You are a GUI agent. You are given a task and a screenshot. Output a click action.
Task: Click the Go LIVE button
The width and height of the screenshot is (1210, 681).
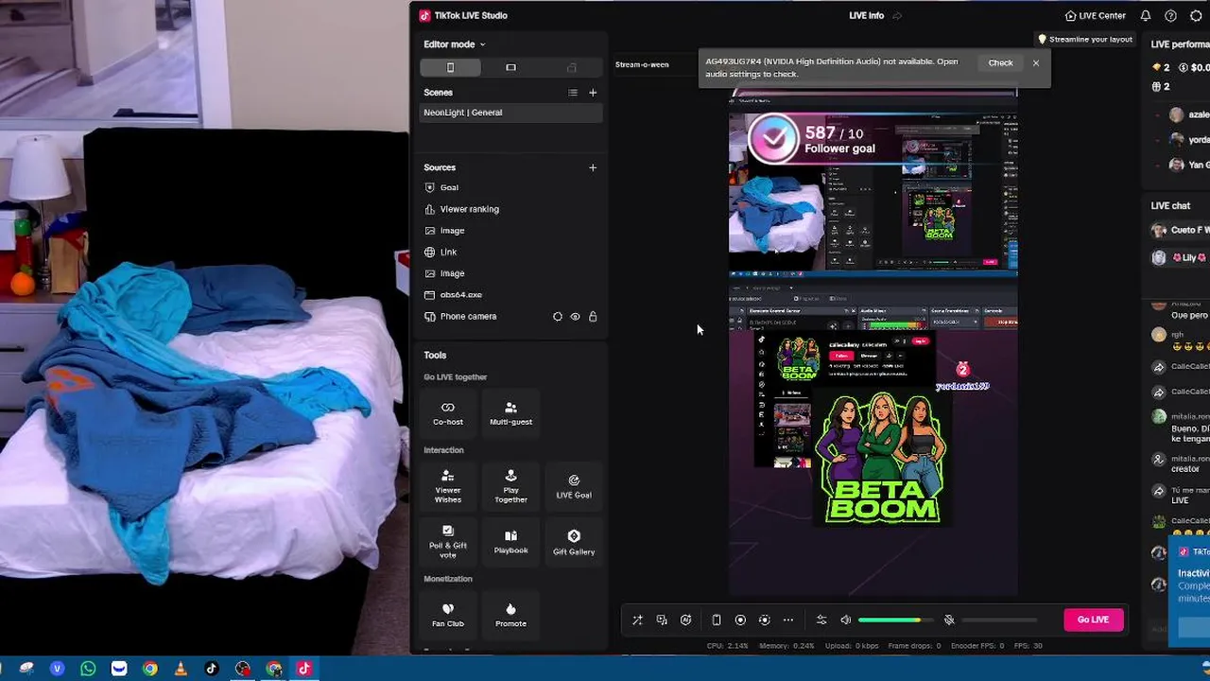(x=1093, y=620)
